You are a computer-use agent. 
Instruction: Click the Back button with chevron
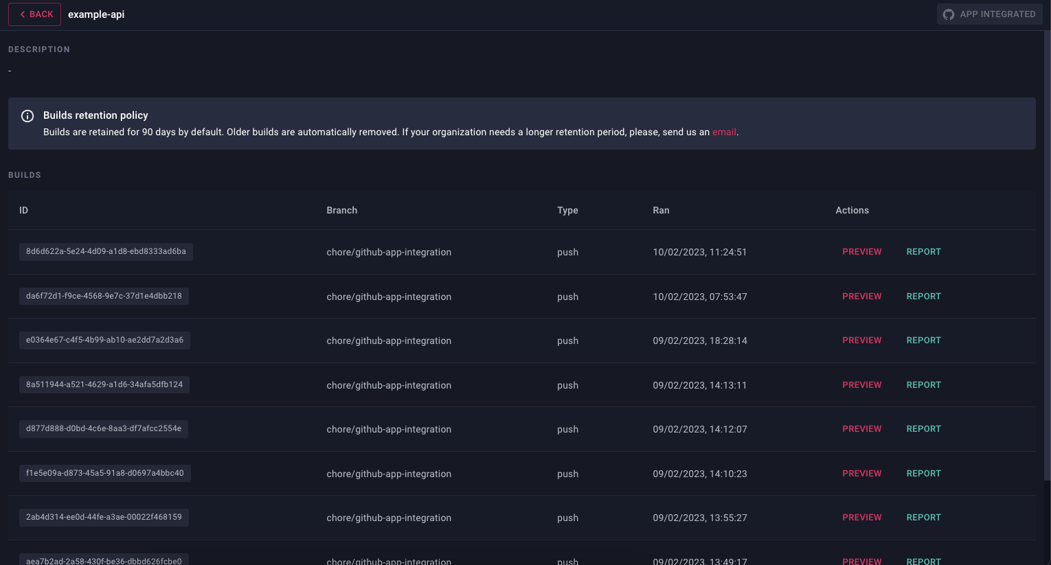pos(35,14)
